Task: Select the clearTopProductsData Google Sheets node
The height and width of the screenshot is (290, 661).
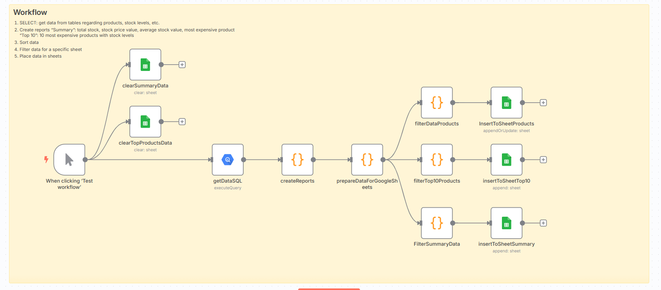Action: coord(145,122)
